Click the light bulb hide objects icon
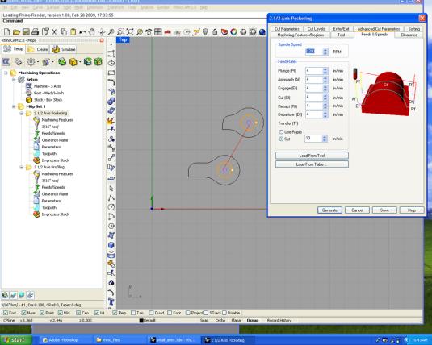Image resolution: width=432 pixels, height=345 pixels. pos(205,32)
